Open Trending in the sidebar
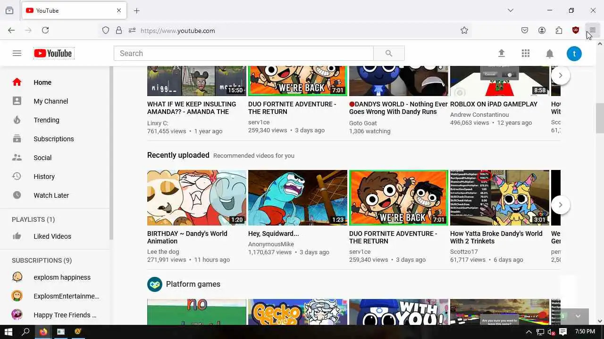 55,120
